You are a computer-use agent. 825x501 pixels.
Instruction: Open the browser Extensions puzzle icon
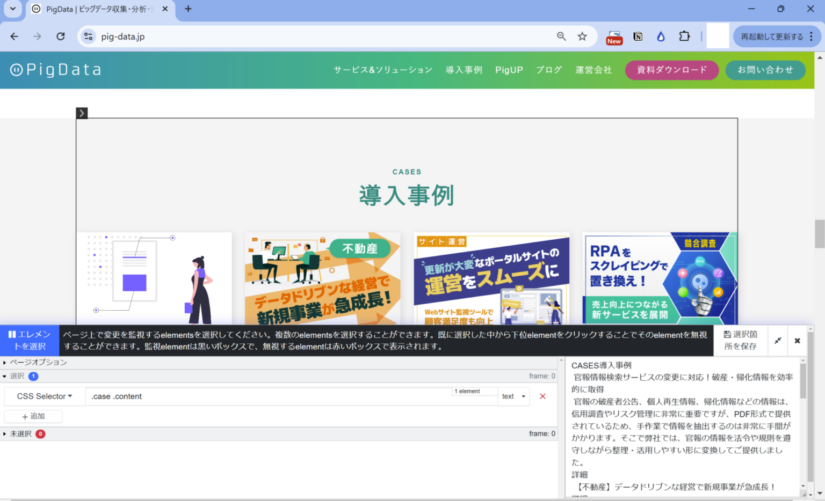point(684,36)
